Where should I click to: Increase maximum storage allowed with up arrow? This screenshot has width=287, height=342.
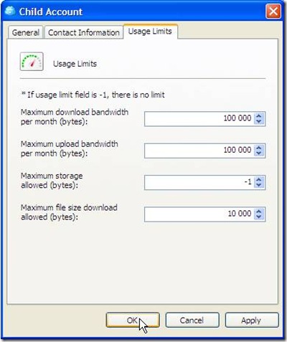[258, 179]
